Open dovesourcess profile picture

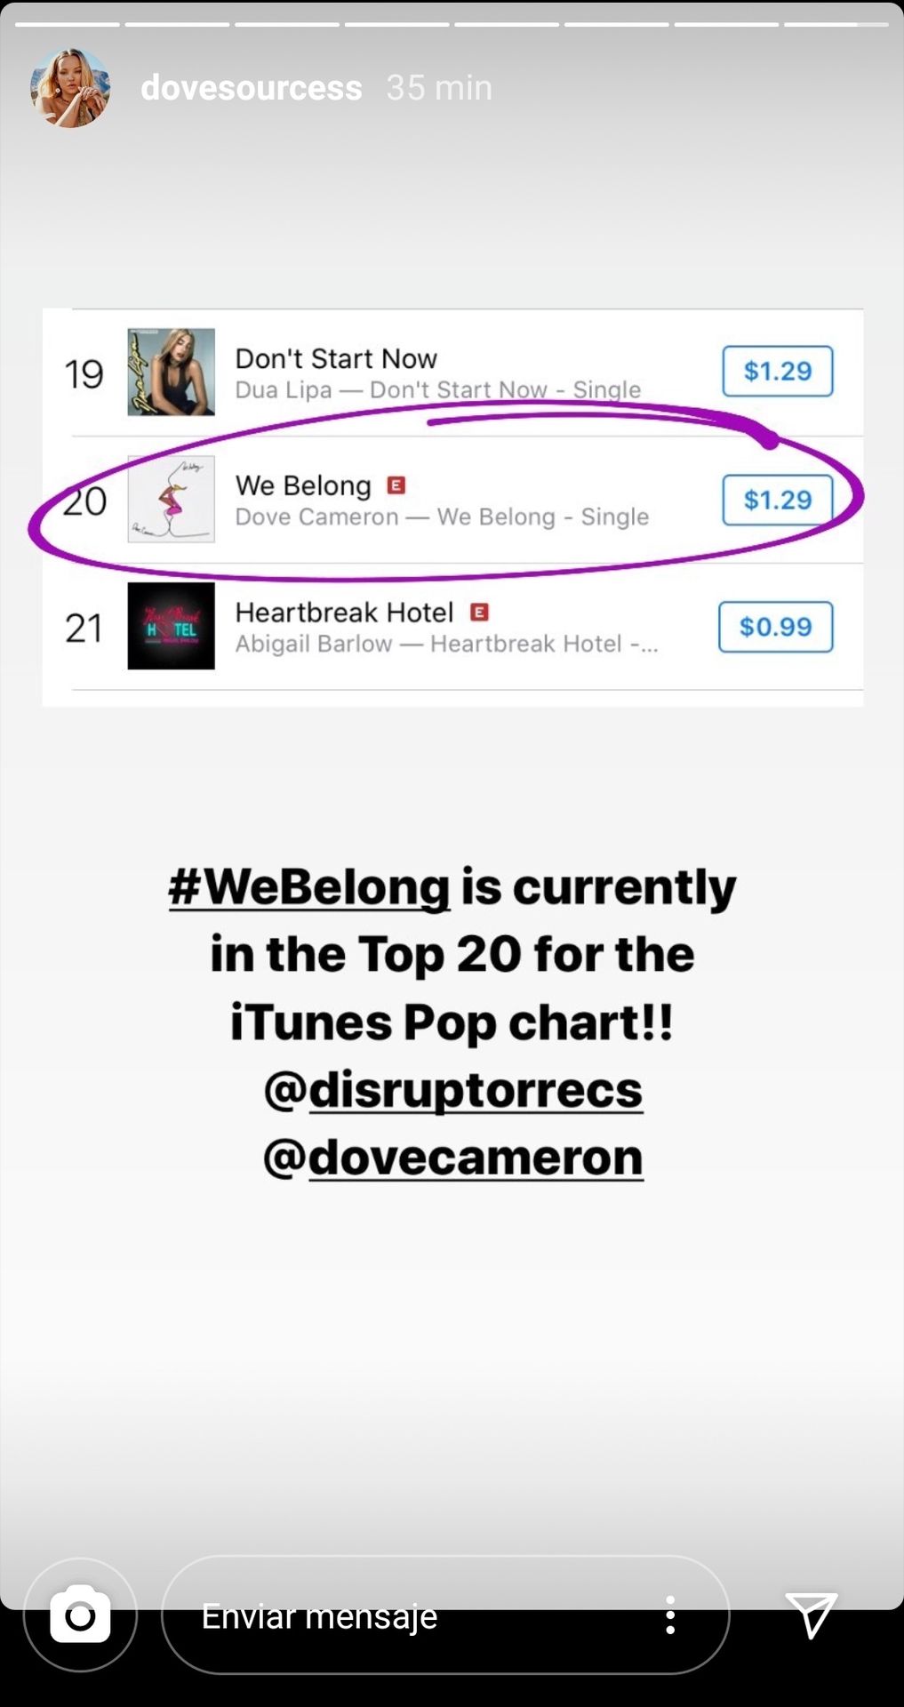[x=70, y=88]
